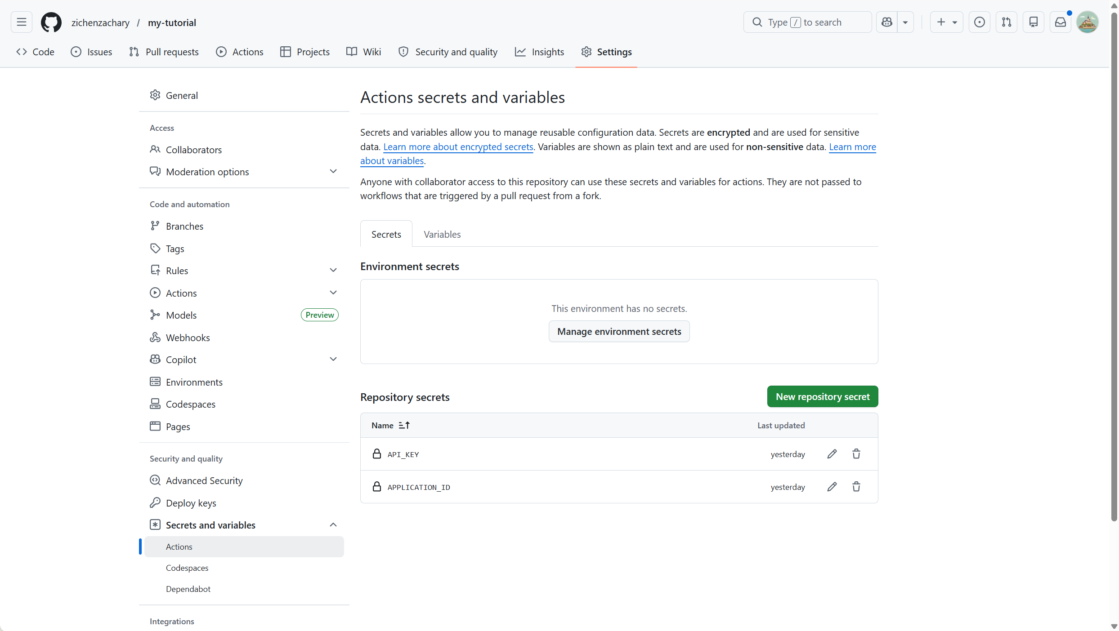Open the Copilot chat icon in header
This screenshot has width=1119, height=631.
886,22
